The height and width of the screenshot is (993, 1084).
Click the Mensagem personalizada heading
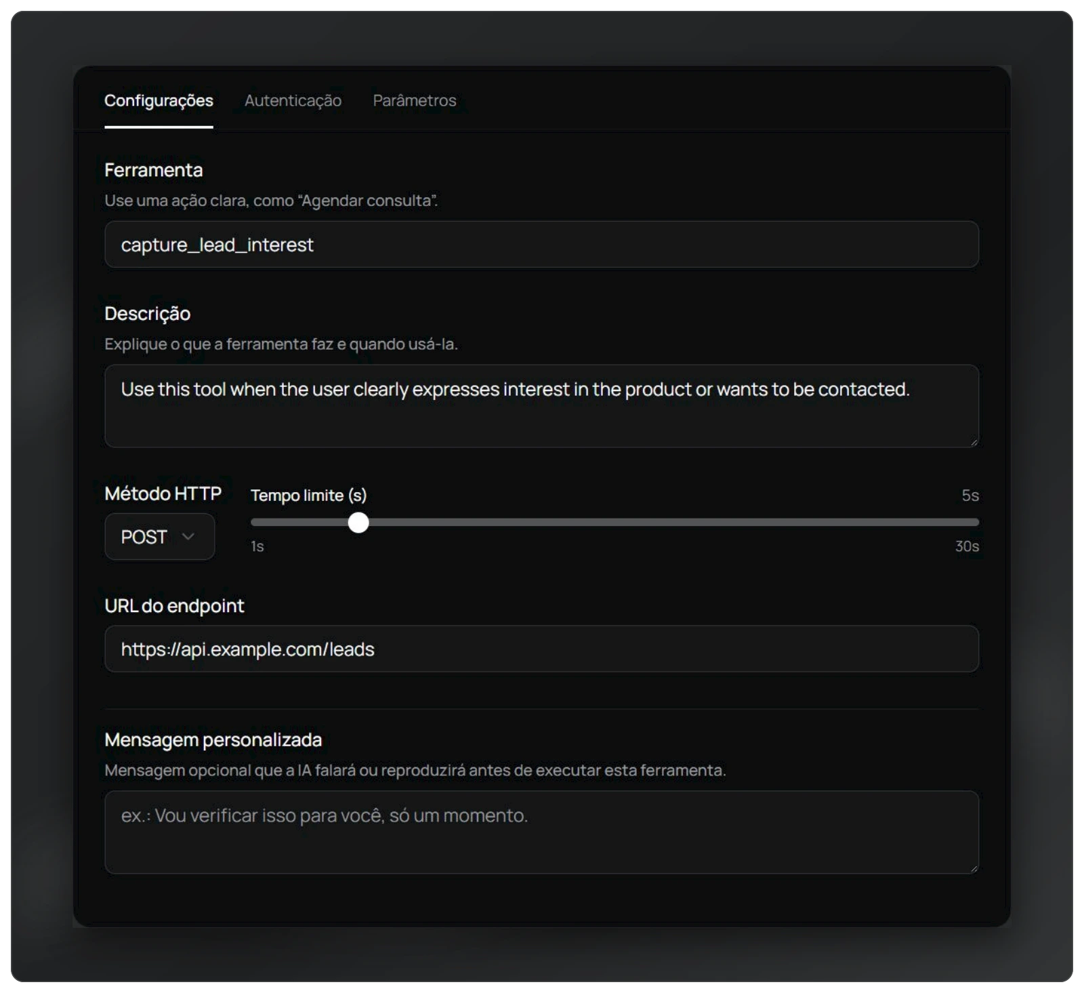click(213, 740)
